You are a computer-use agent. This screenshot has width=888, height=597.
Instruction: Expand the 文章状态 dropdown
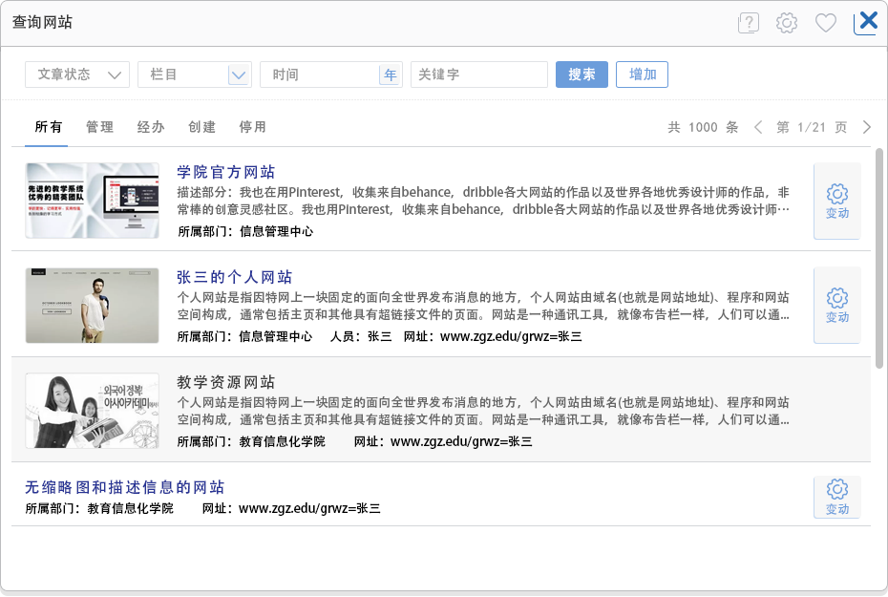point(77,75)
